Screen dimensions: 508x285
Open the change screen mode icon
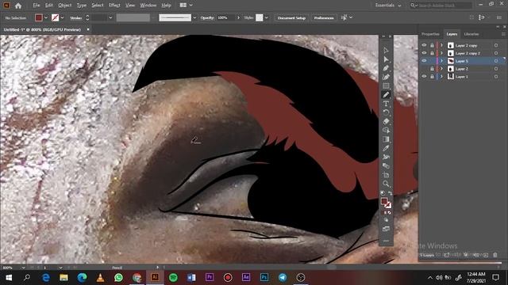386,229
